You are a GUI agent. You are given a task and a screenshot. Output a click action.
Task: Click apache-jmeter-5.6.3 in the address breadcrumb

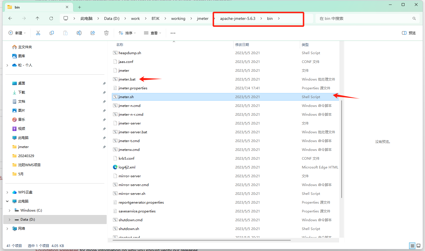(x=238, y=18)
